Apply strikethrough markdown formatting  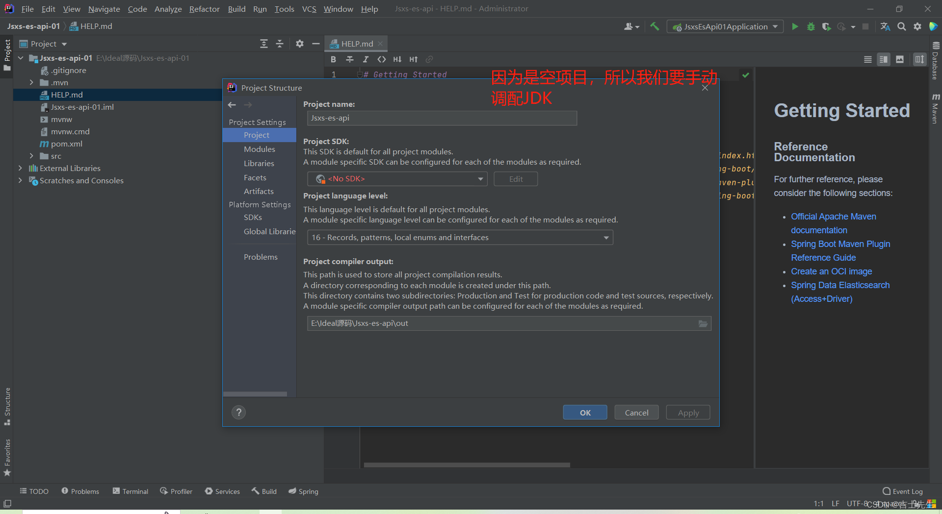point(350,59)
